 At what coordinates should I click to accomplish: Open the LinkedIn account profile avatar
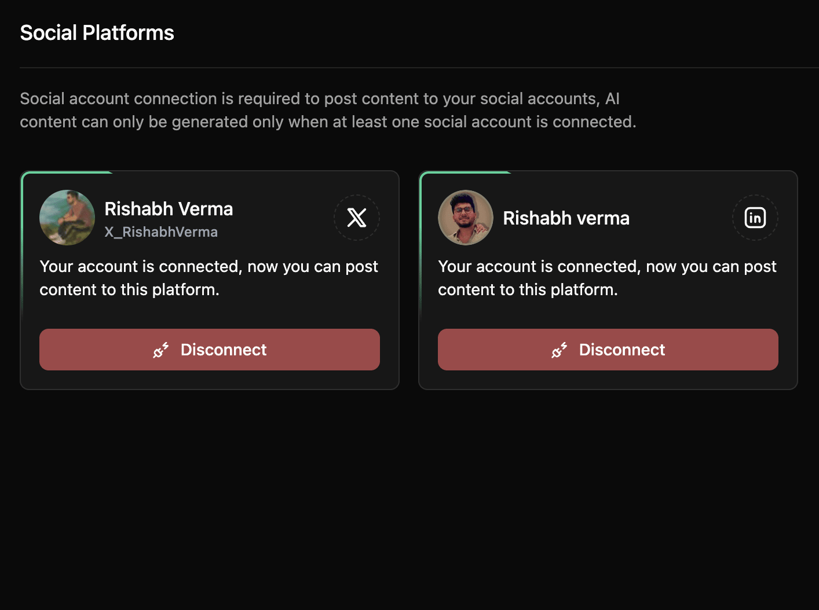tap(466, 218)
